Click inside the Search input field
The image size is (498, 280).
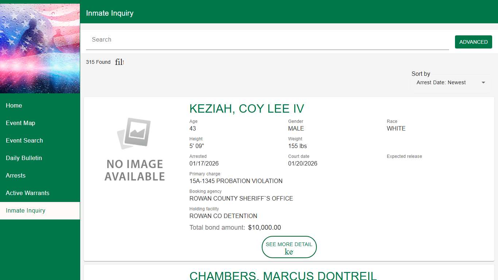tap(255, 40)
